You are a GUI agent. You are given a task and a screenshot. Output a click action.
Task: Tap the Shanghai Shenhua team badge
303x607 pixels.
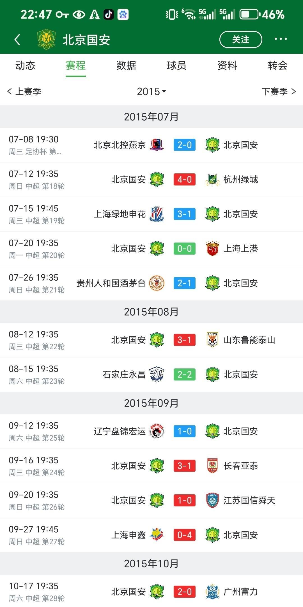tap(157, 214)
